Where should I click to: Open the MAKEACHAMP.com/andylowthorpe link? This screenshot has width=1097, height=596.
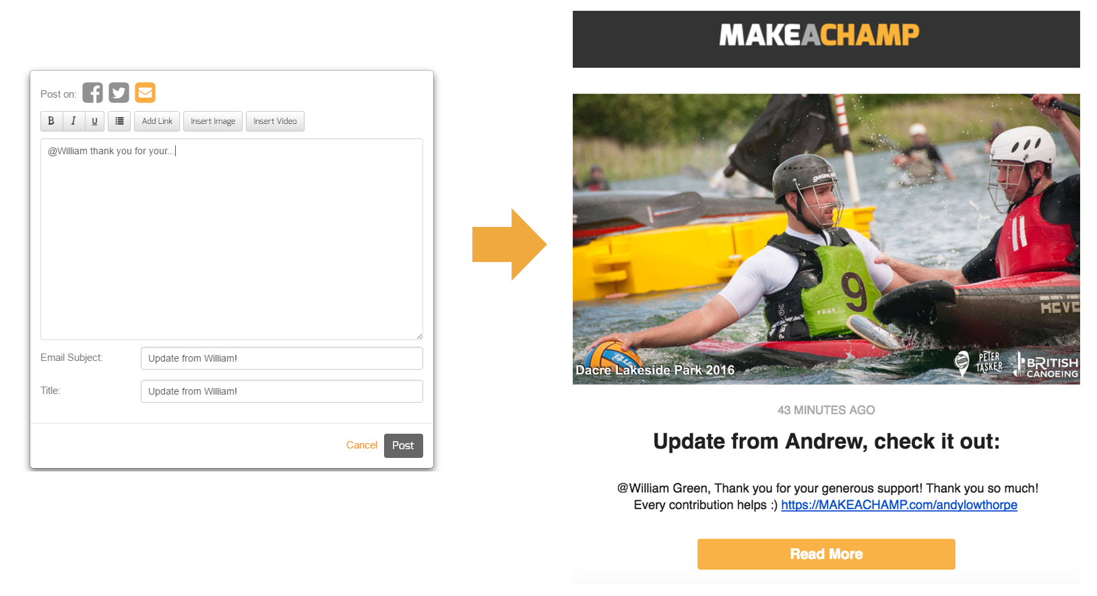tap(899, 505)
